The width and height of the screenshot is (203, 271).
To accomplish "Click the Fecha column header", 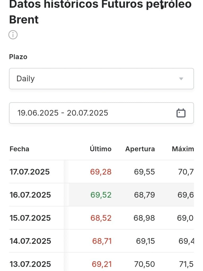I will tap(19, 149).
